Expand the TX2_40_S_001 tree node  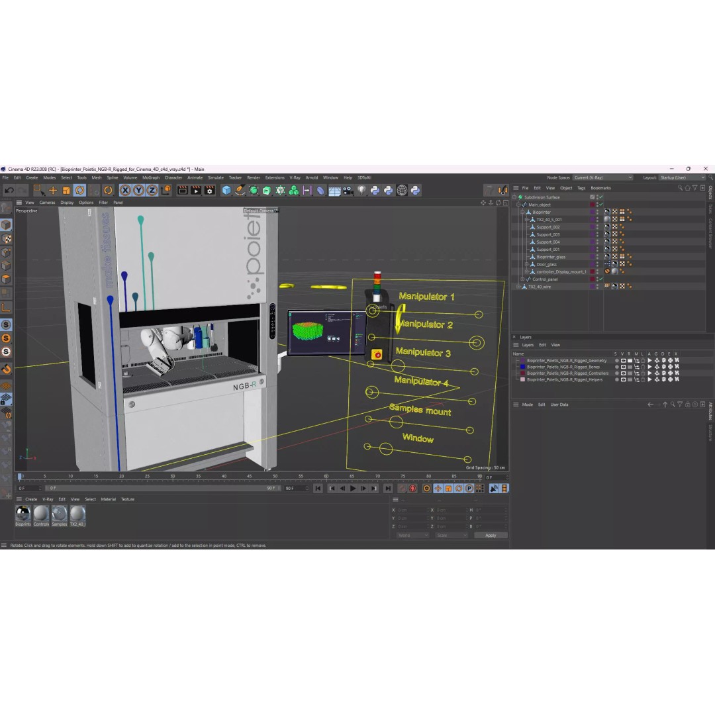click(x=527, y=220)
